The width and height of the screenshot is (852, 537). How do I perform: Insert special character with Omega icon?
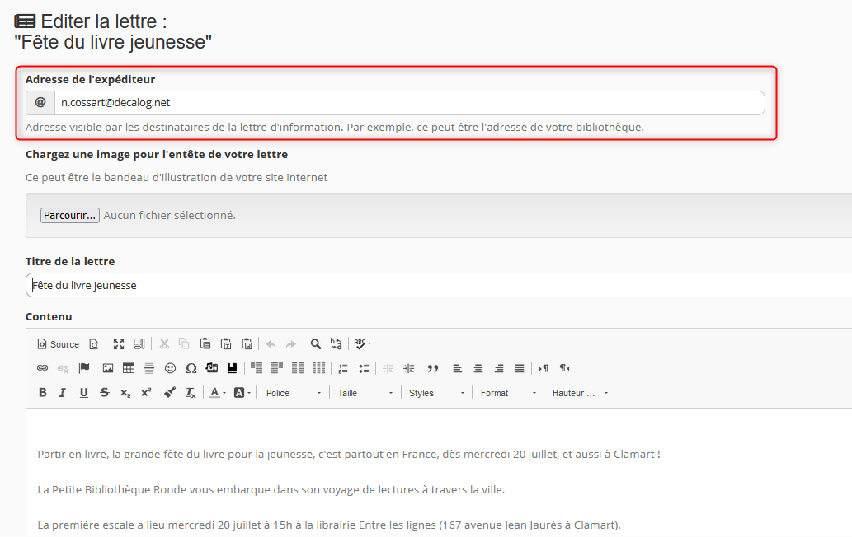tap(191, 368)
